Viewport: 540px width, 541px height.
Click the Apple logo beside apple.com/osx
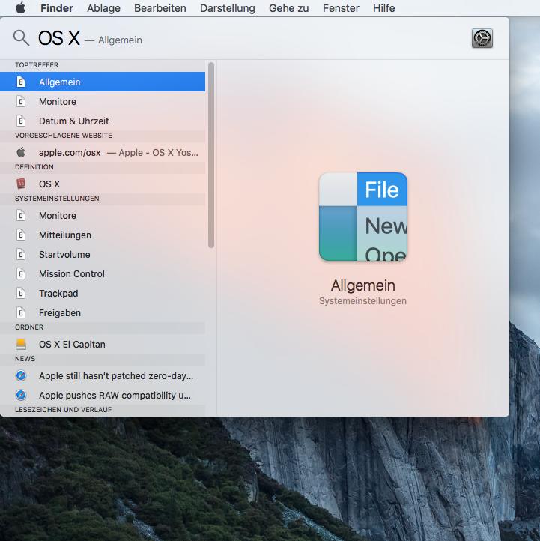point(21,152)
